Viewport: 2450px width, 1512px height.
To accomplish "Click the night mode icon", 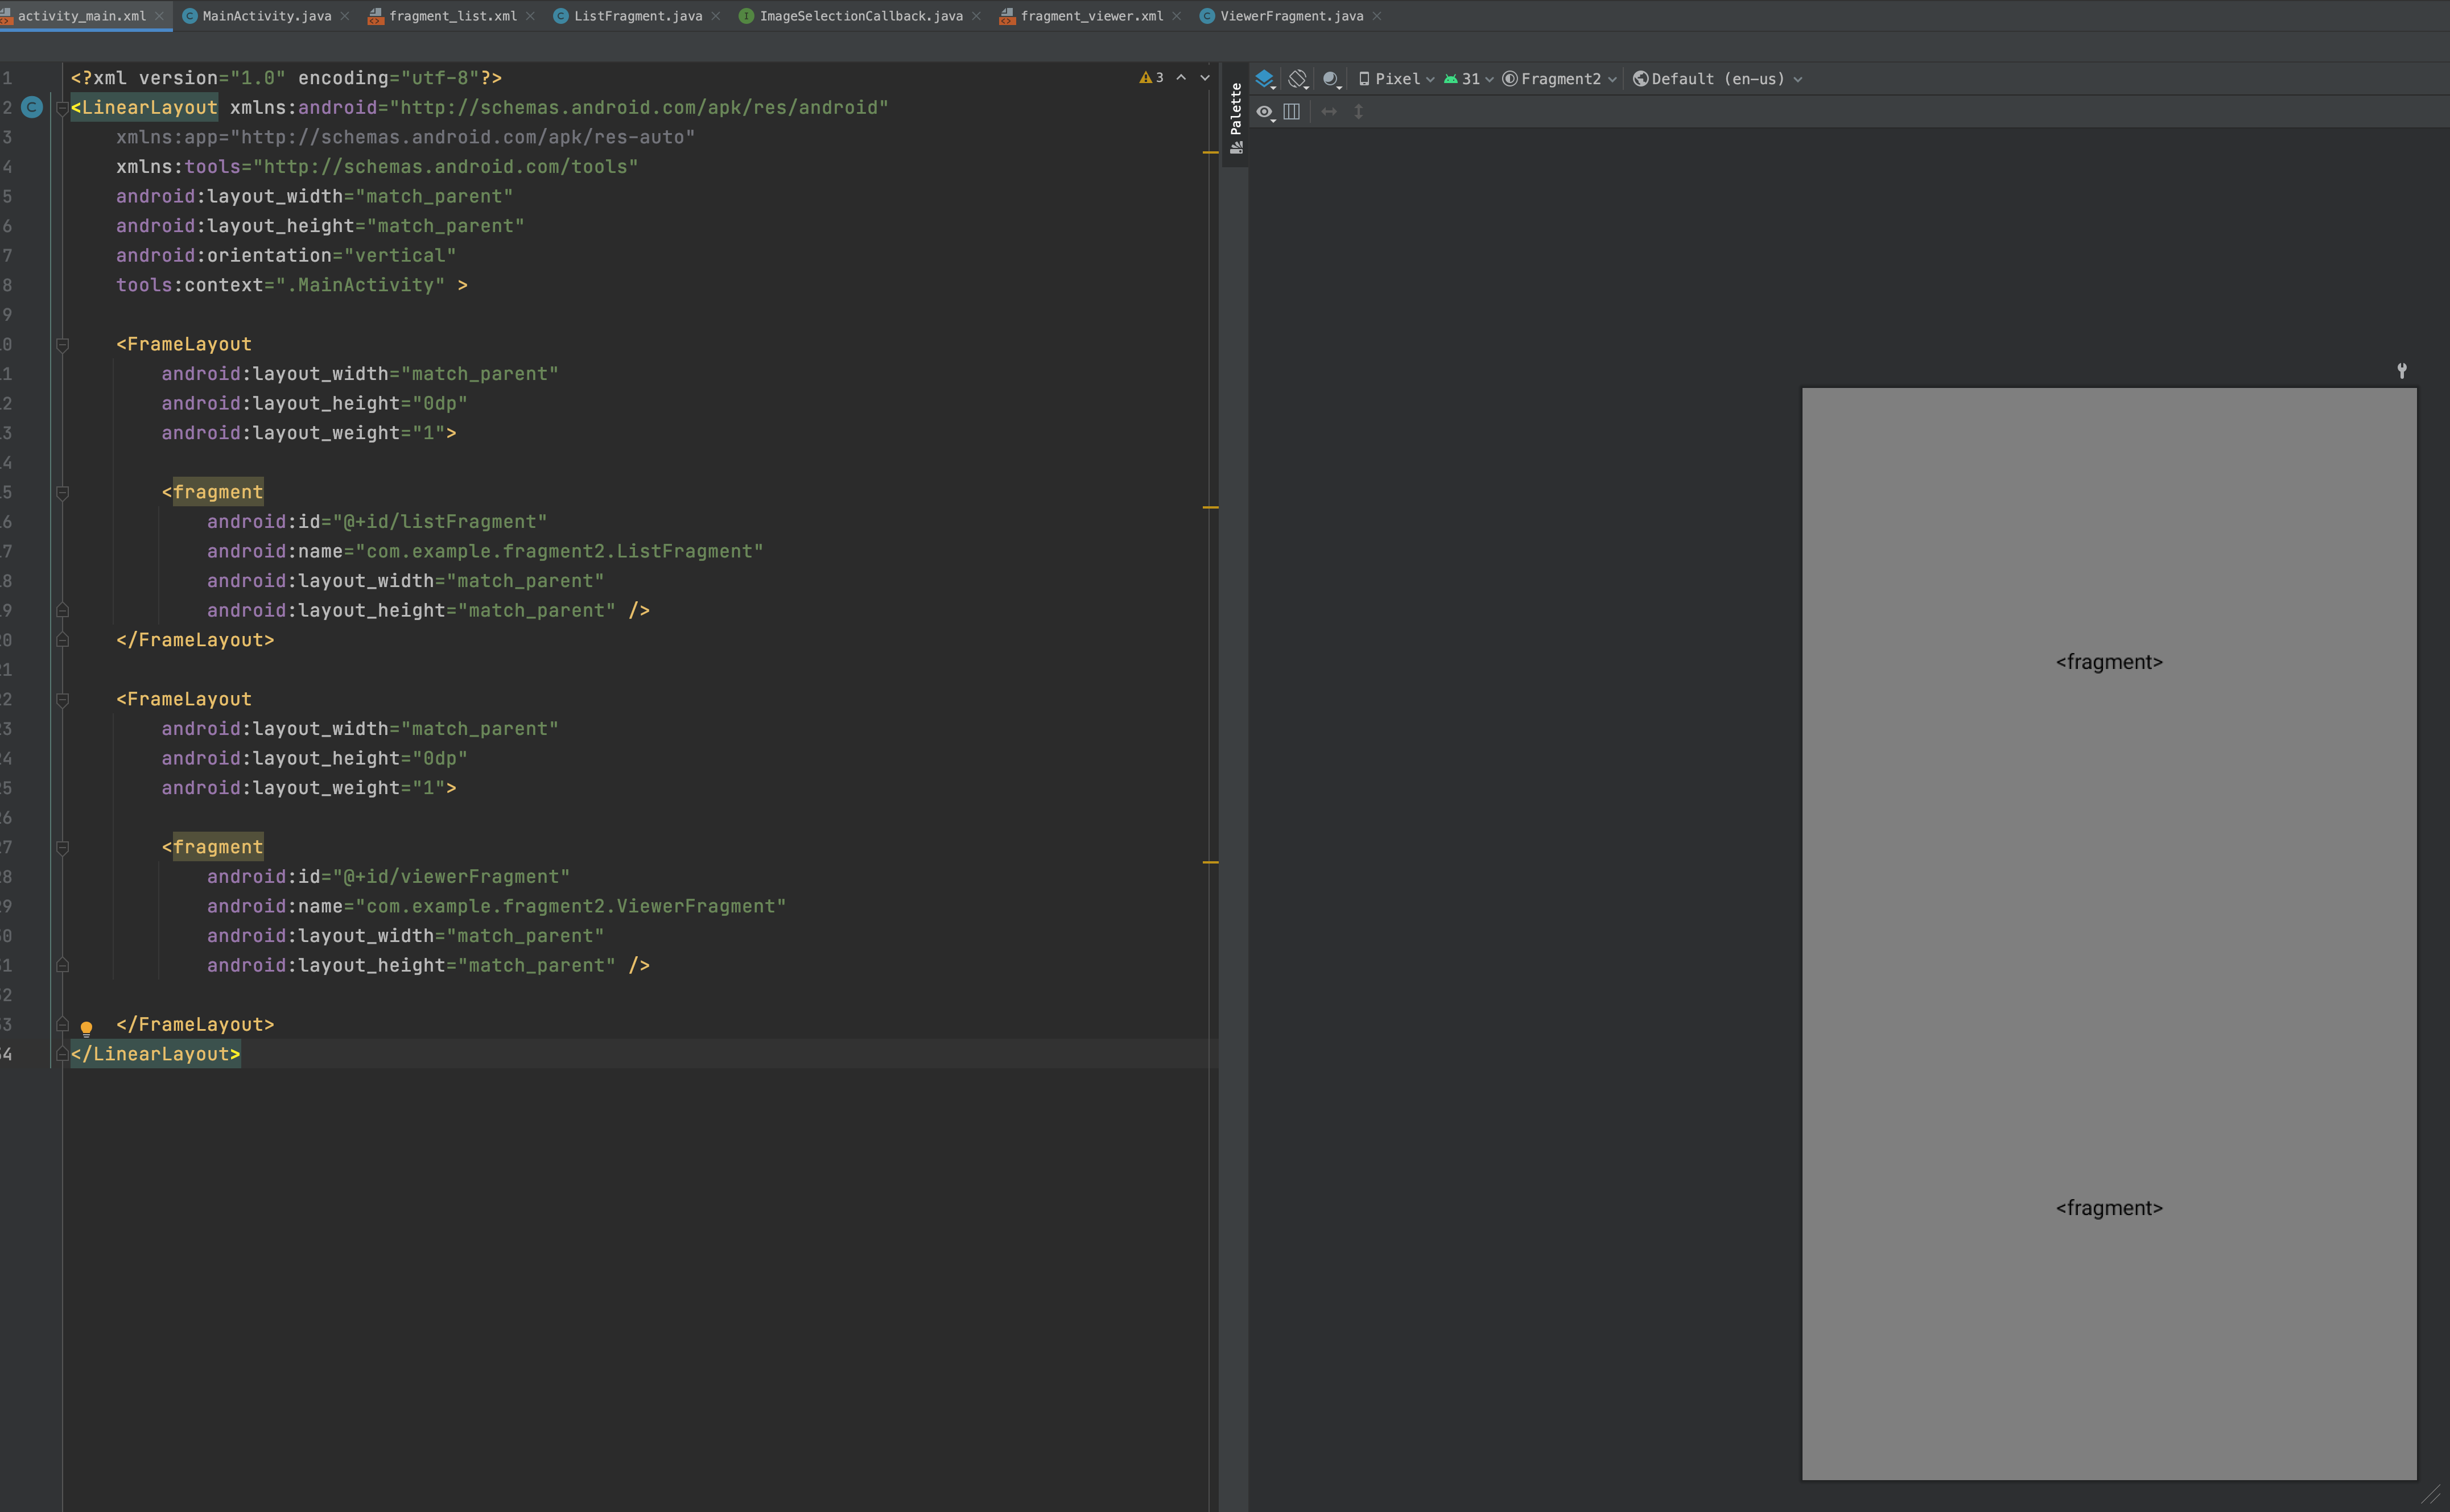I will [1331, 78].
